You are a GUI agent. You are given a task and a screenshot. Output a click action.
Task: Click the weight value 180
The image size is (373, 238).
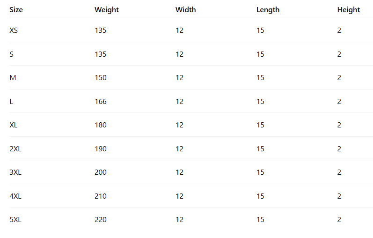[101, 125]
